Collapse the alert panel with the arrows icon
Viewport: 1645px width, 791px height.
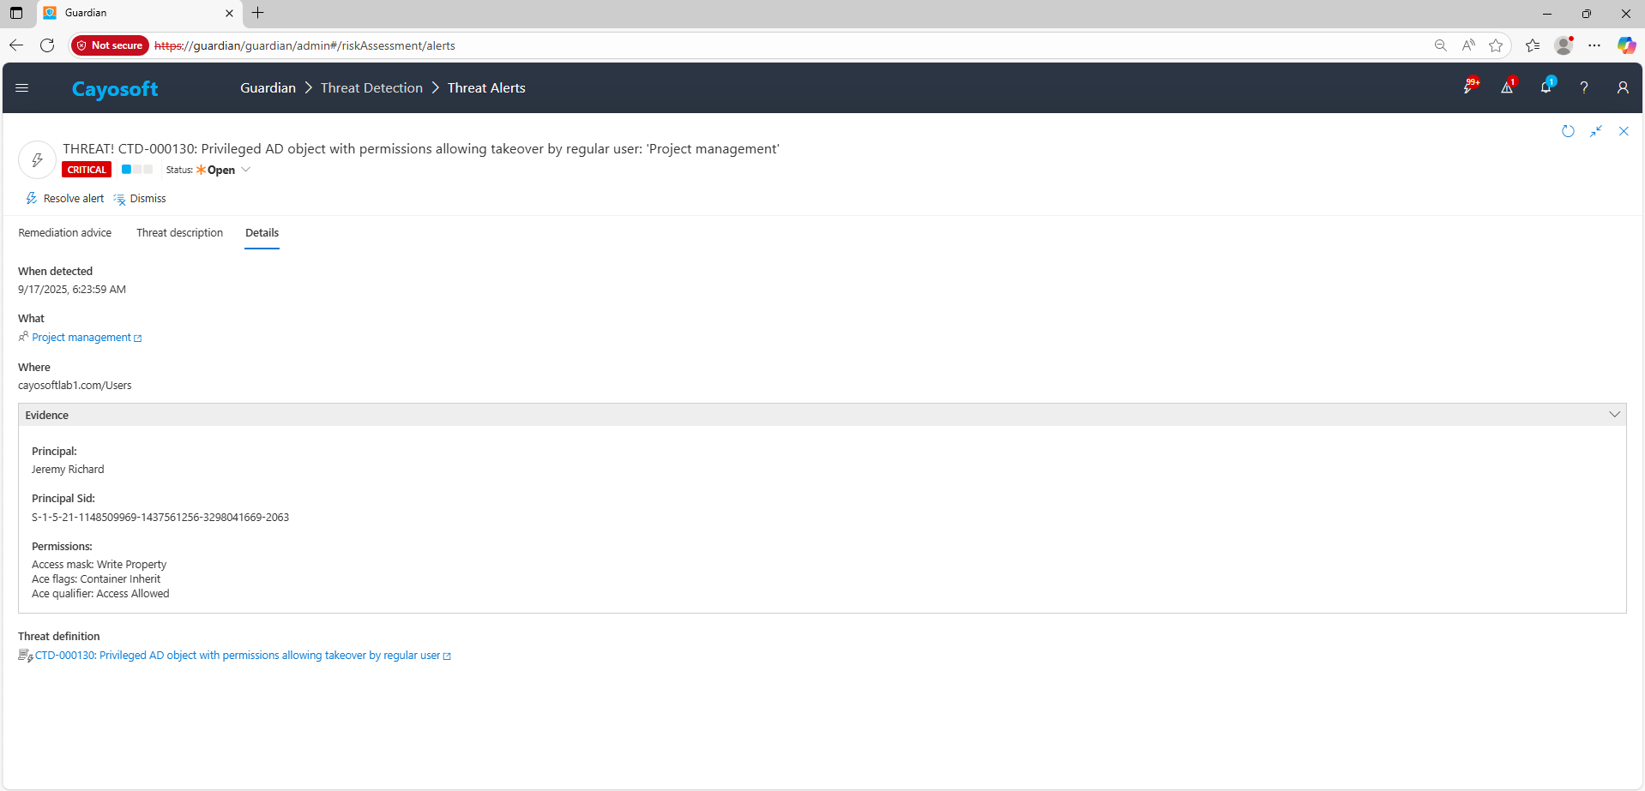[1595, 131]
